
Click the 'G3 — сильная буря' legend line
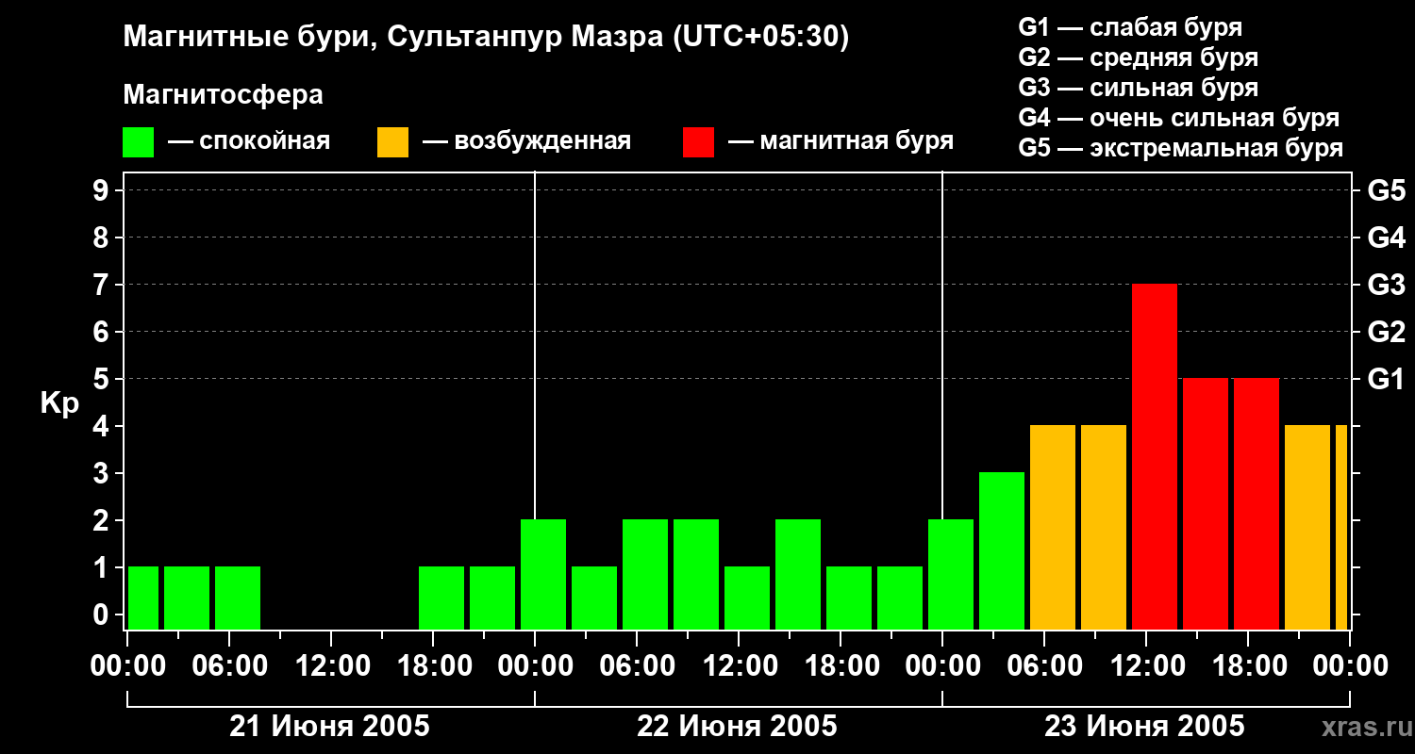(1139, 88)
